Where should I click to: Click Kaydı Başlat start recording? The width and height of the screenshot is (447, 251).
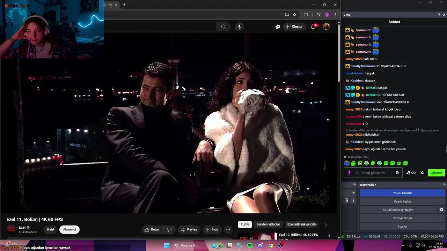pyautogui.click(x=403, y=201)
